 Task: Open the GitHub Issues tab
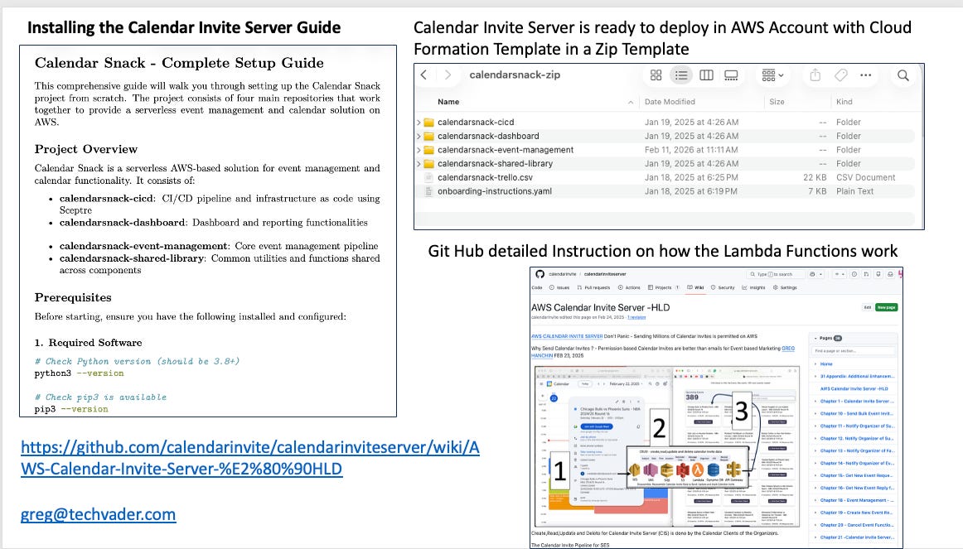(x=559, y=287)
